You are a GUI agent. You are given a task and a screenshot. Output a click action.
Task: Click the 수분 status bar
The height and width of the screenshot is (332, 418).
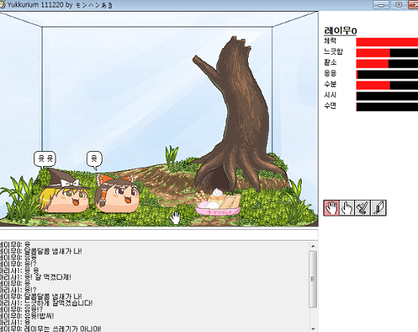pos(387,85)
